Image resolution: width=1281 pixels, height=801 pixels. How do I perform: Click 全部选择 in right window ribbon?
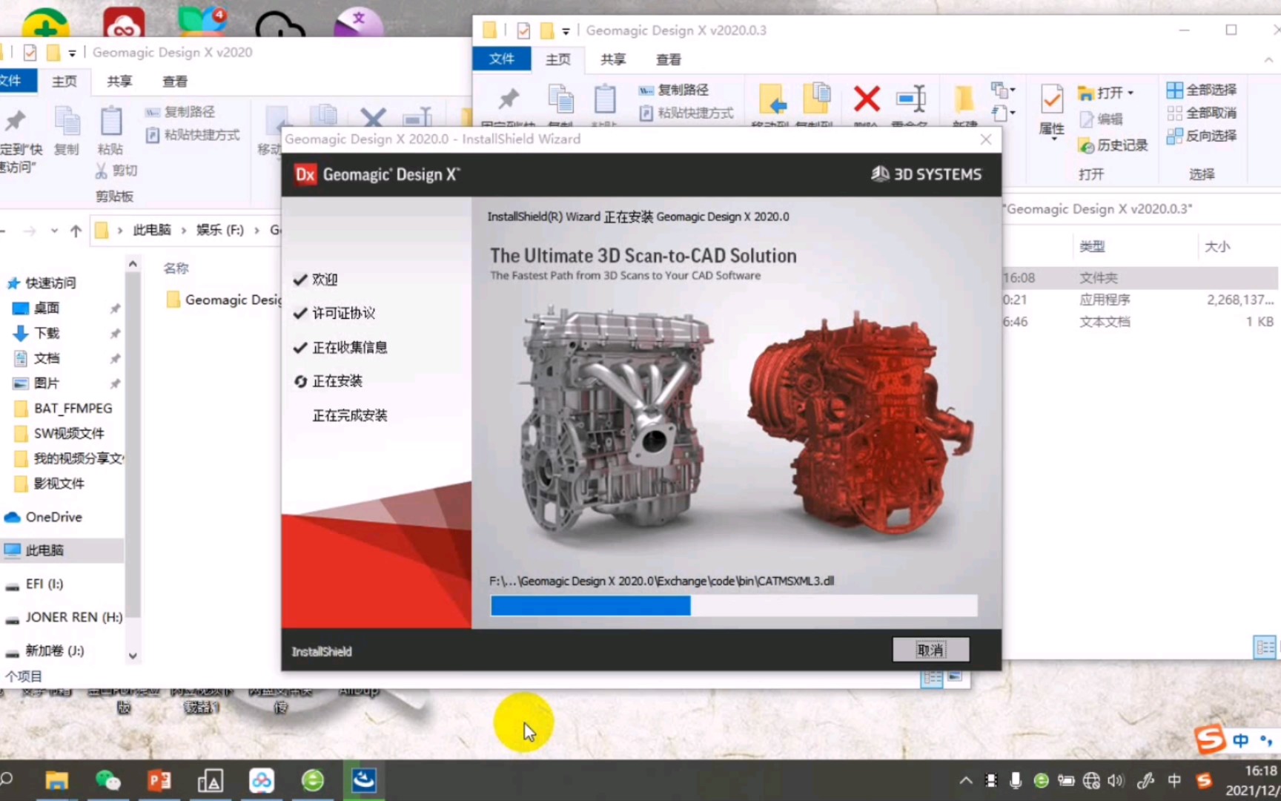[1202, 90]
